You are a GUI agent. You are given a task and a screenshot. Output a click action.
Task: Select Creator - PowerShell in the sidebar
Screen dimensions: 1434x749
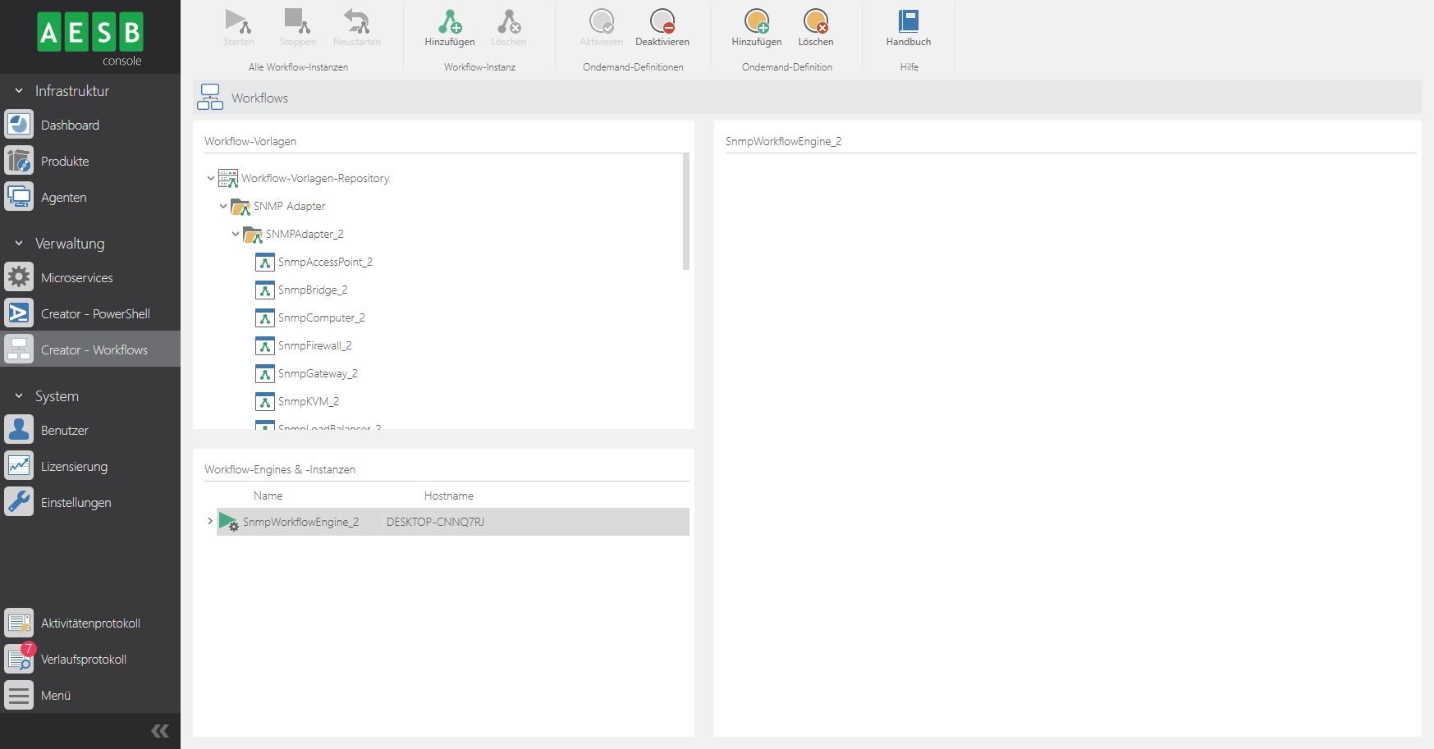pos(95,313)
